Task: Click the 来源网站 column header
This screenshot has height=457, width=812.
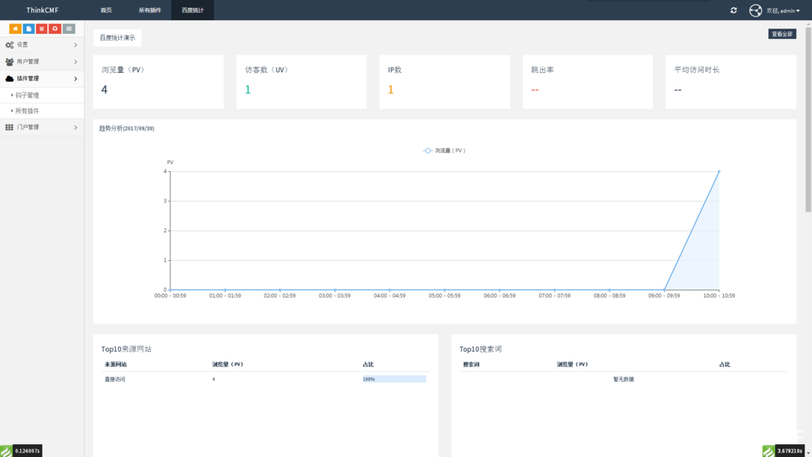Action: [116, 365]
